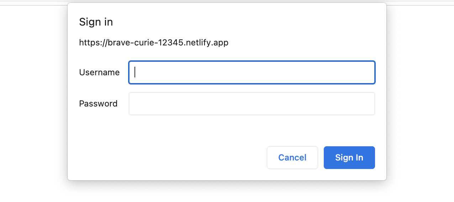Click the button left of Sign In
The width and height of the screenshot is (454, 202).
point(292,158)
